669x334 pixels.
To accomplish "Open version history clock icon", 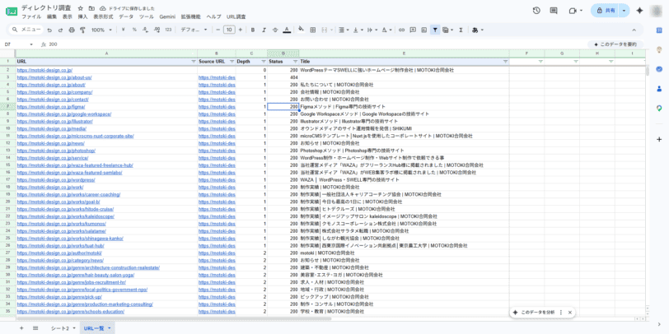I will tap(536, 11).
